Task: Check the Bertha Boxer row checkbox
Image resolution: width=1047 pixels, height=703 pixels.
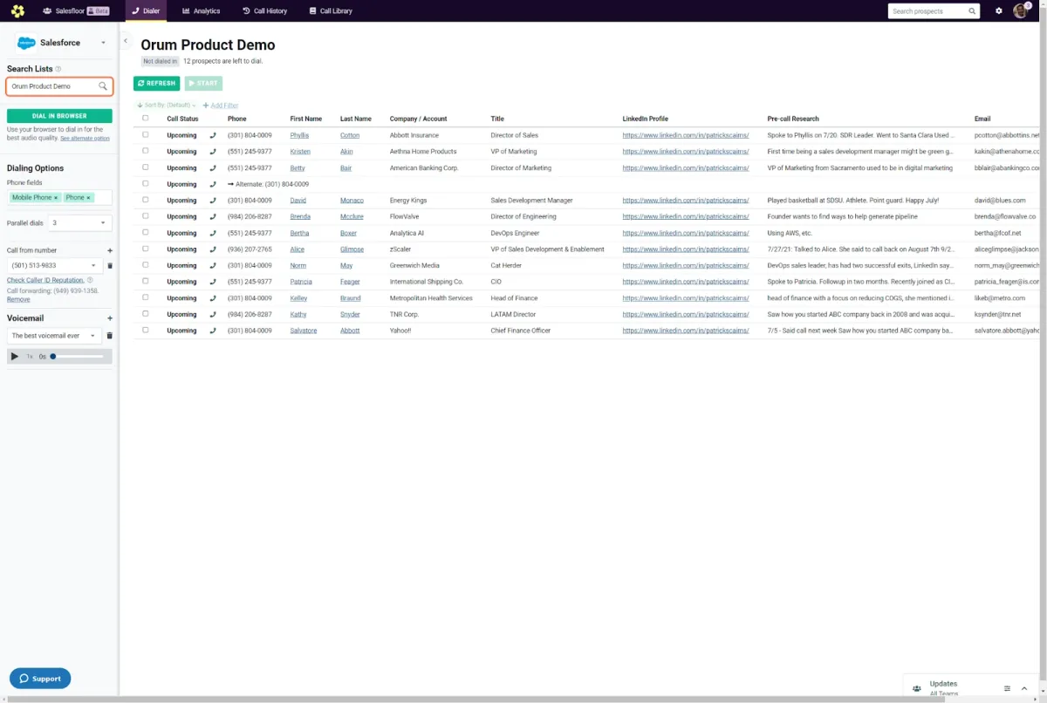Action: point(146,232)
